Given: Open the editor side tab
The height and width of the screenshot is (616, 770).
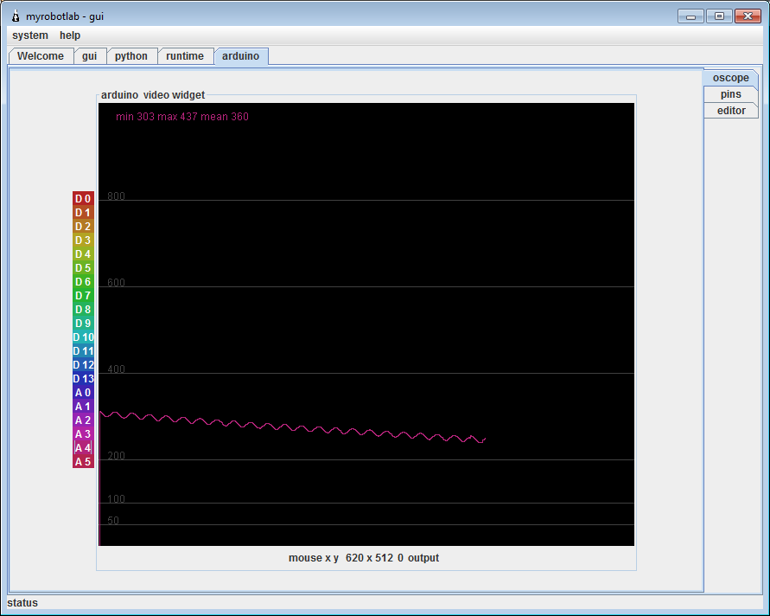Looking at the screenshot, I should (731, 111).
